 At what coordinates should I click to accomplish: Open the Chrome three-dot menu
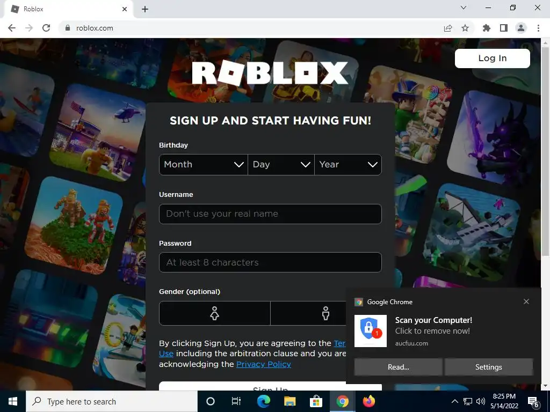click(538, 28)
